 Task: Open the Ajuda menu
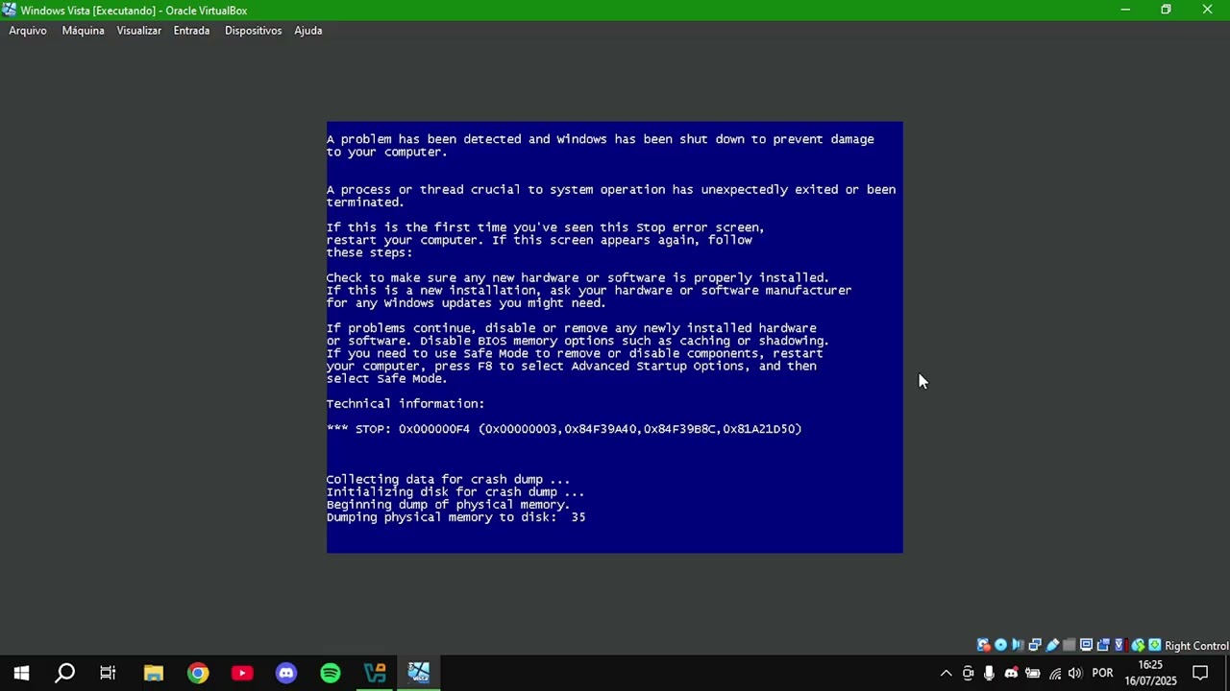[x=307, y=31]
